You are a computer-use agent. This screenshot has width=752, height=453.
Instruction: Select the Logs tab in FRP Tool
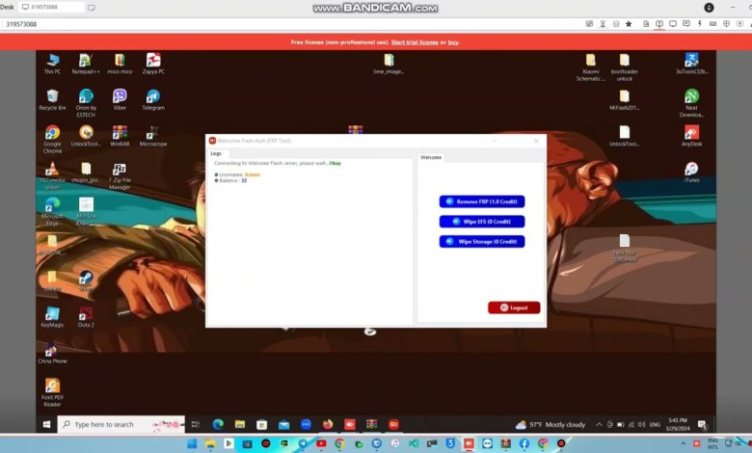(x=216, y=153)
